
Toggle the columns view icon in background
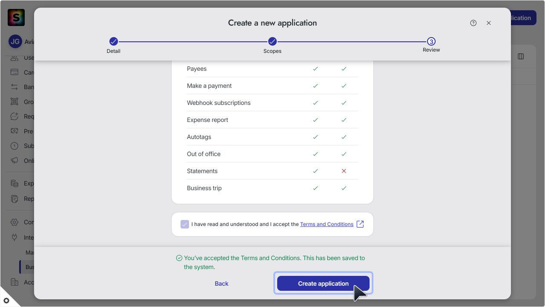521,56
